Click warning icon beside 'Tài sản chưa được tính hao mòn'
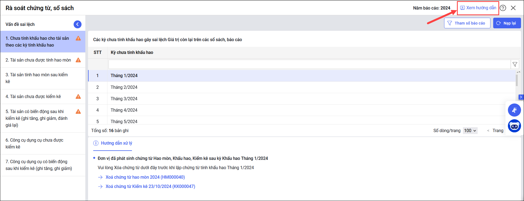Viewport: 524px width, 201px height. coord(78,60)
